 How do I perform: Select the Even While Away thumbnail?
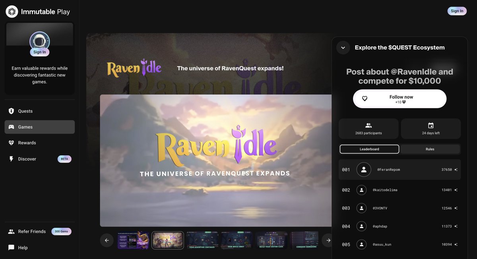click(237, 240)
